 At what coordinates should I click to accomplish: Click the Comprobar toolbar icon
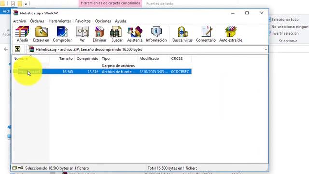click(x=62, y=34)
